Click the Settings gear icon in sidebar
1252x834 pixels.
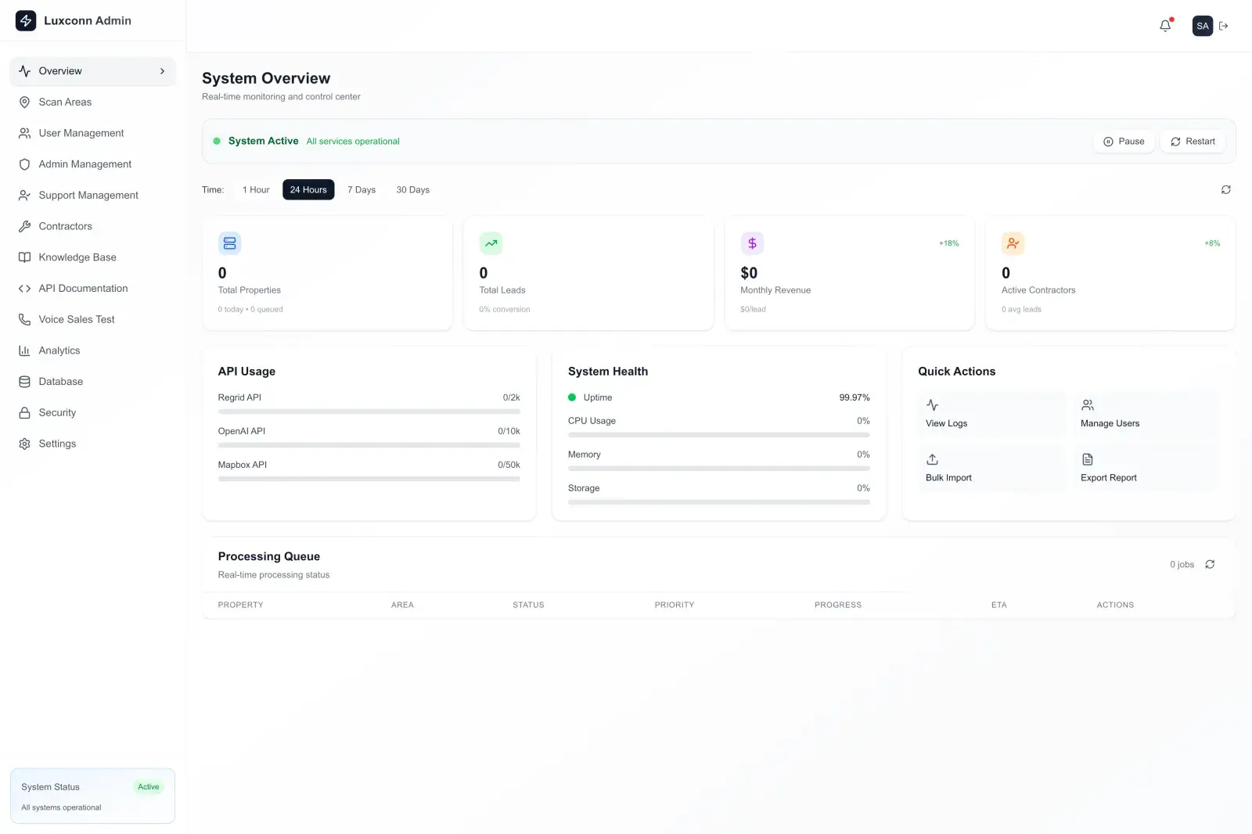(x=24, y=444)
